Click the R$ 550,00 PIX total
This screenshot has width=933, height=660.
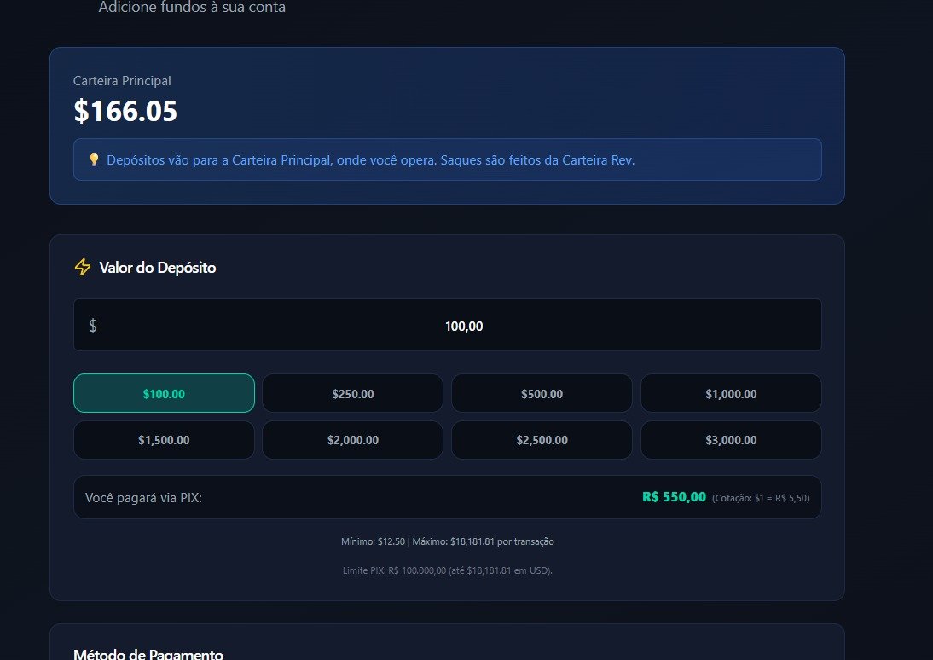(x=674, y=497)
